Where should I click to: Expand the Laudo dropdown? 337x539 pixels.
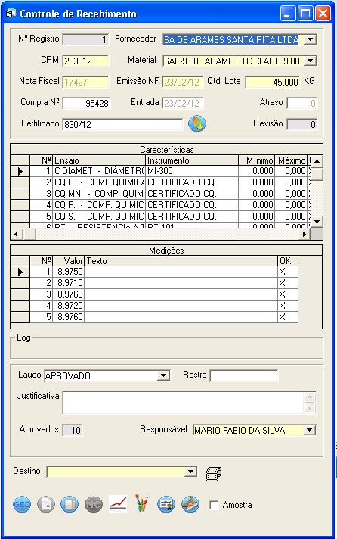[x=163, y=375]
